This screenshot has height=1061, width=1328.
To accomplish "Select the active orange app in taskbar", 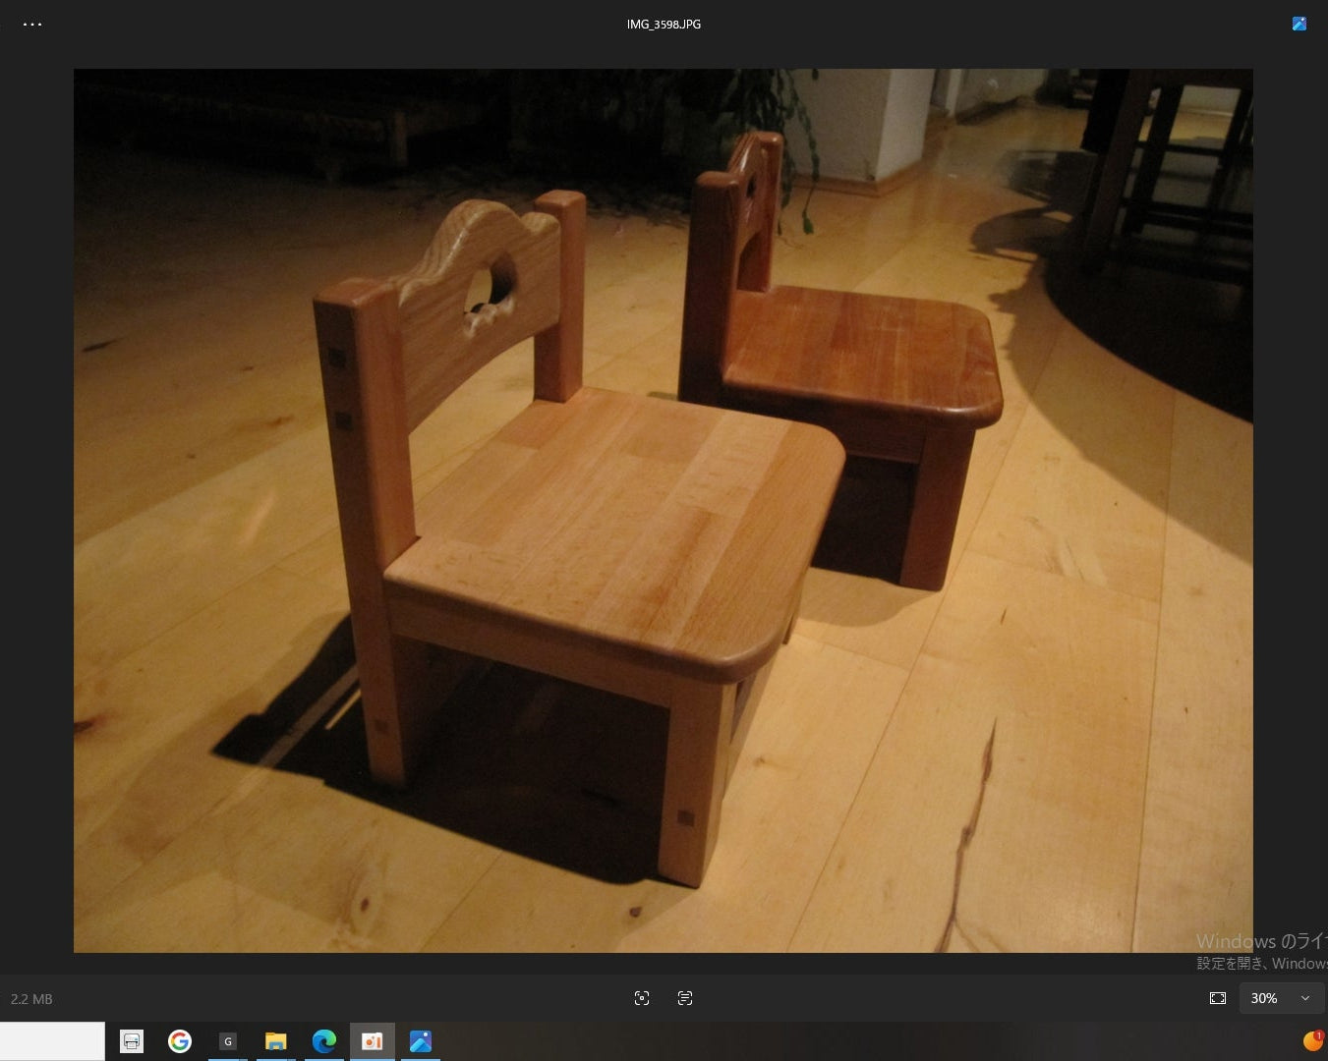I will [x=372, y=1041].
